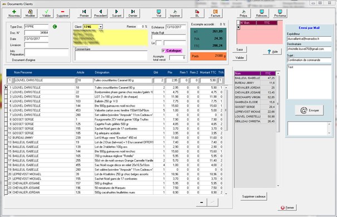Image resolution: width=337 pixels, height=217 pixels.
Task: Click the N° Bon column header
Action: [x=248, y=23]
